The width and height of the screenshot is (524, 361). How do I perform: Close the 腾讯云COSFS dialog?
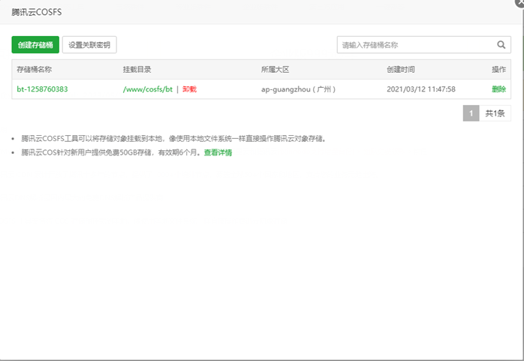tap(519, 2)
